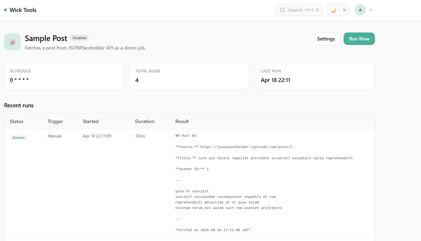This screenshot has width=421, height=241.
Task: Click the Sample Post job icon
Action: click(12, 42)
